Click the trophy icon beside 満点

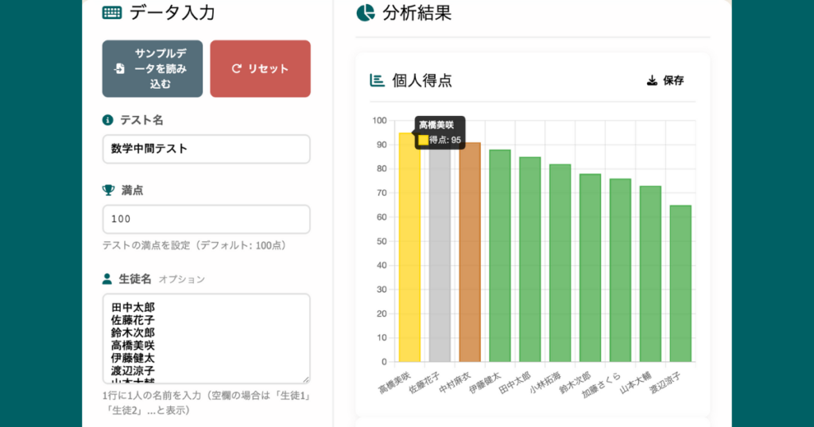(108, 190)
